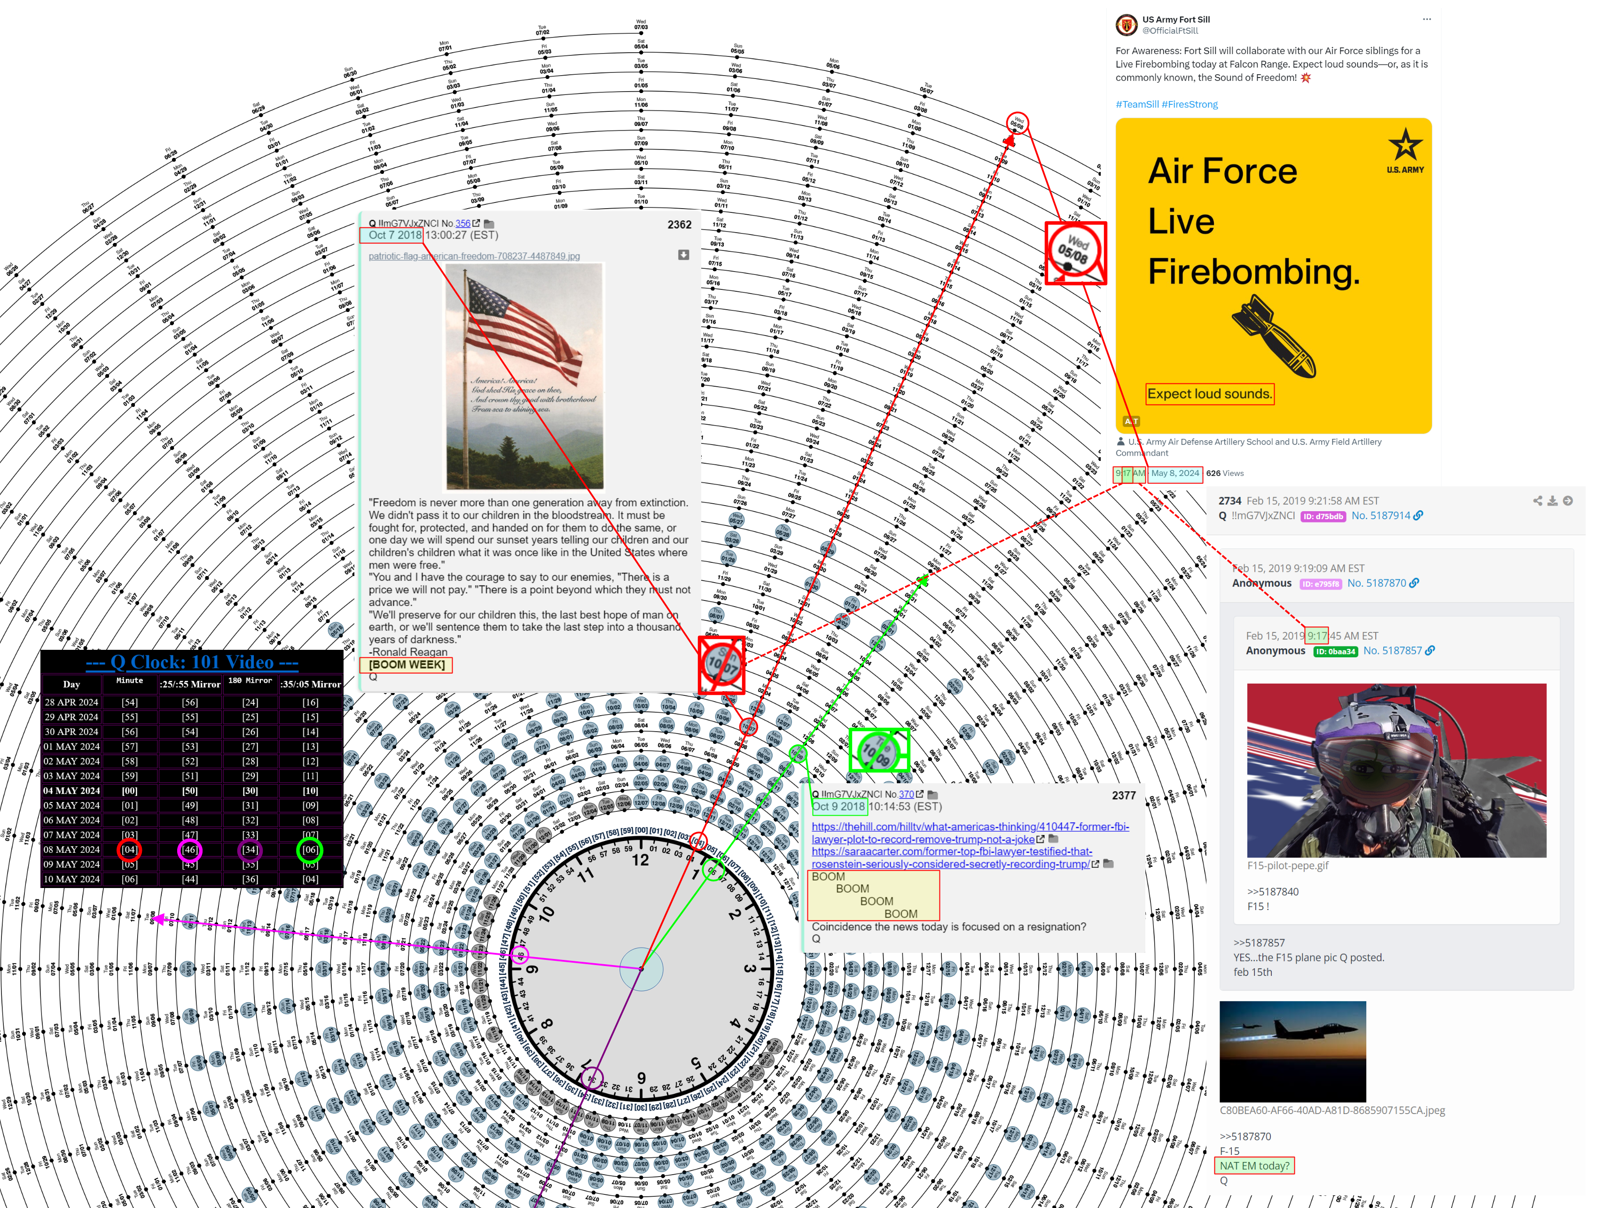This screenshot has width=1597, height=1208.
Task: Click circled [34] 180 Mirror cell for 08 MAY
Action: click(250, 850)
